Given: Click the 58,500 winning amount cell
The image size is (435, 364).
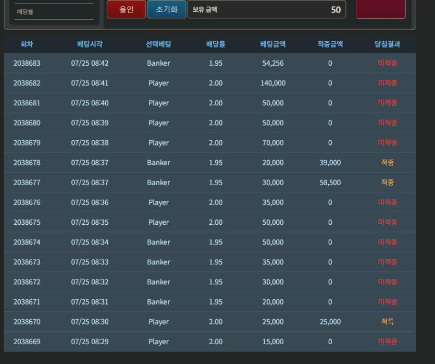Looking at the screenshot, I should click(330, 183).
